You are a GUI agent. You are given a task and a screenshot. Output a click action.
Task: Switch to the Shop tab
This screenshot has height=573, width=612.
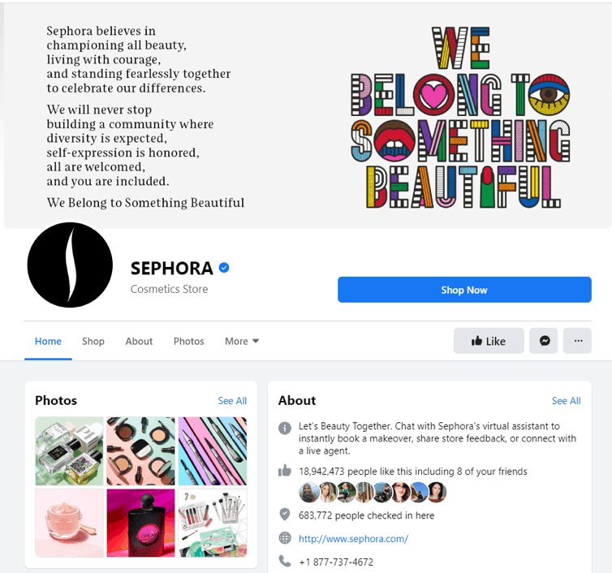coord(93,341)
